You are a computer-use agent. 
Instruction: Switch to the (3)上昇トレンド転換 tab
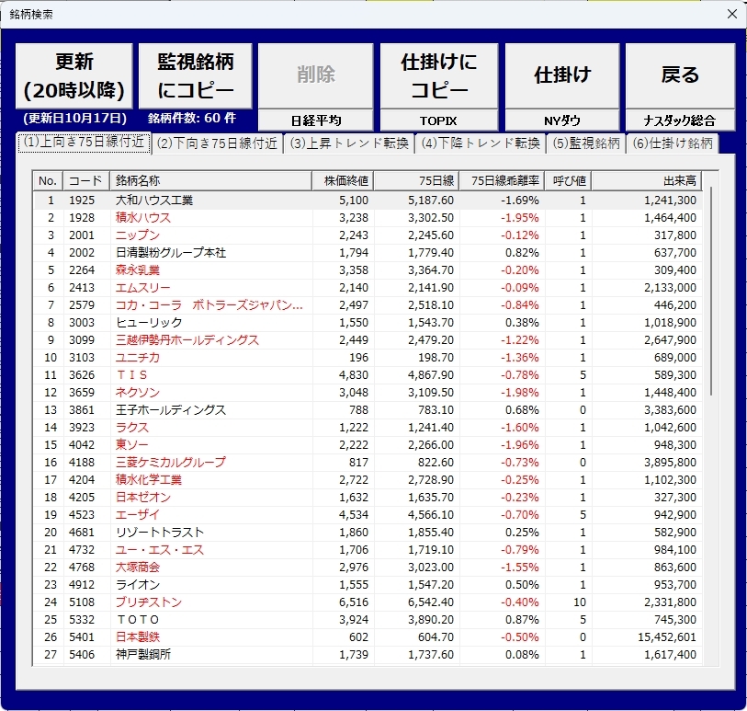pos(349,143)
